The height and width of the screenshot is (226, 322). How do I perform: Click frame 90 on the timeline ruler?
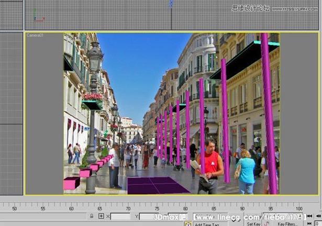tap(242, 209)
